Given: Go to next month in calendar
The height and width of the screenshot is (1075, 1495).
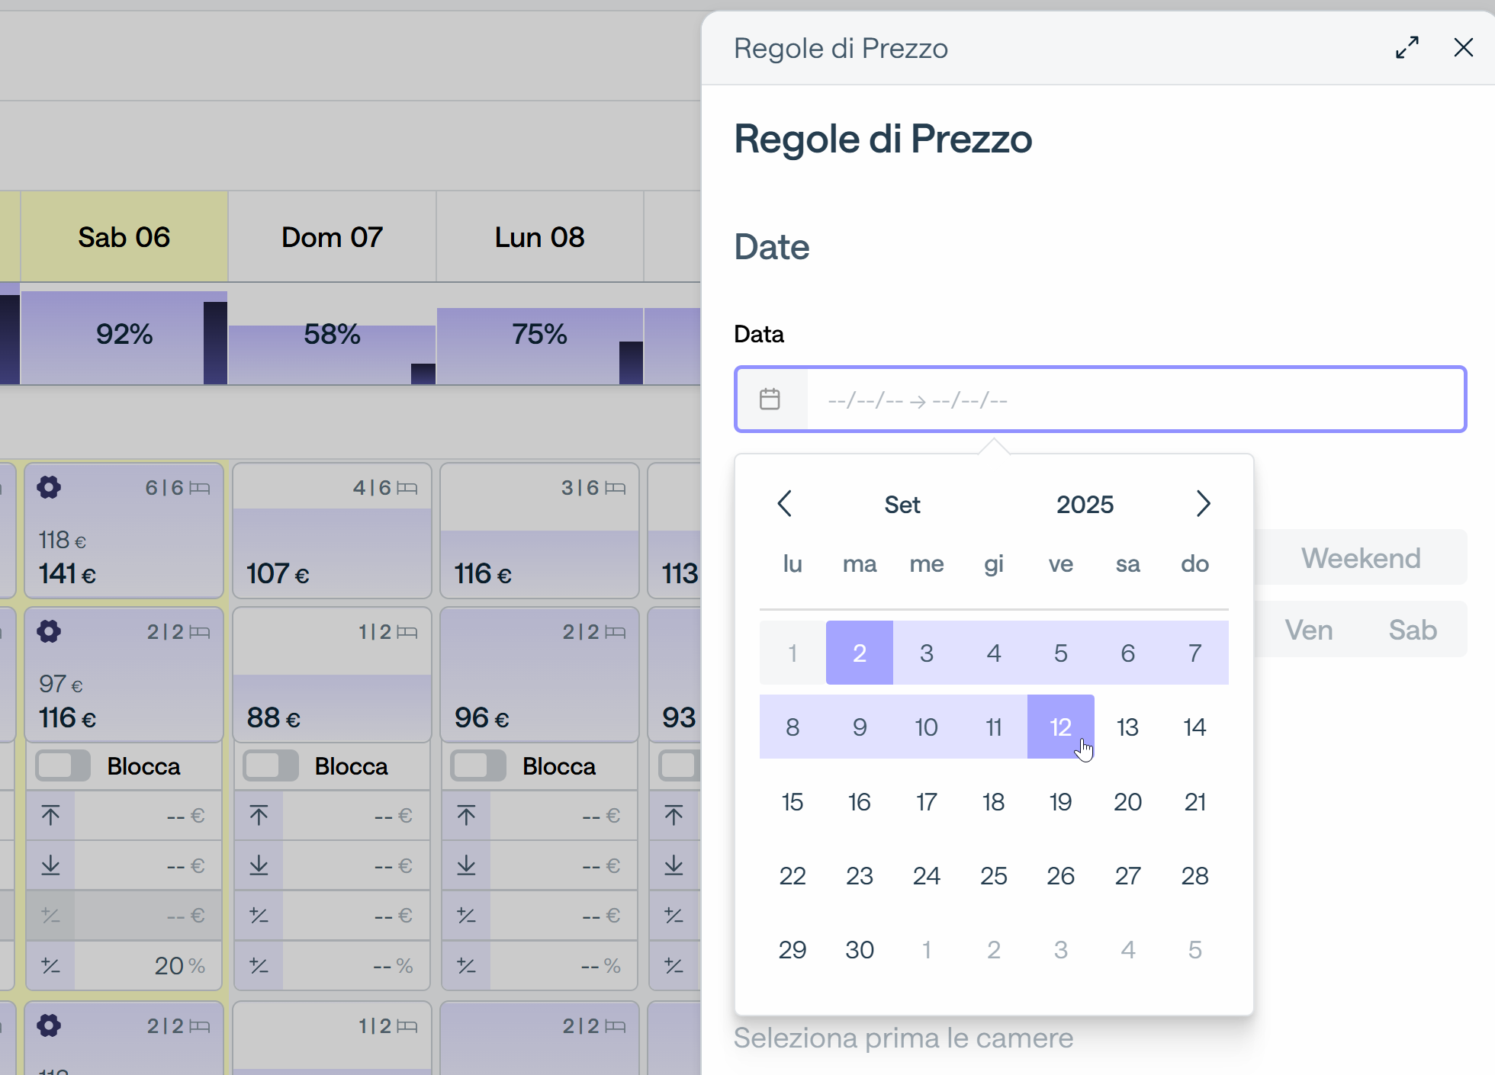Looking at the screenshot, I should 1203,504.
